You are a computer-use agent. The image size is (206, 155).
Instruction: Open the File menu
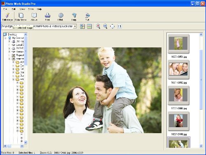point(5,9)
